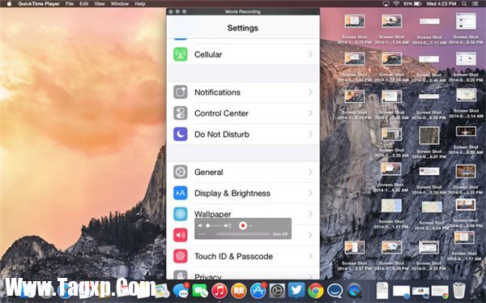Viewport: 486px width, 303px height.
Task: Tap the Display & Brightness icon
Action: click(x=181, y=193)
